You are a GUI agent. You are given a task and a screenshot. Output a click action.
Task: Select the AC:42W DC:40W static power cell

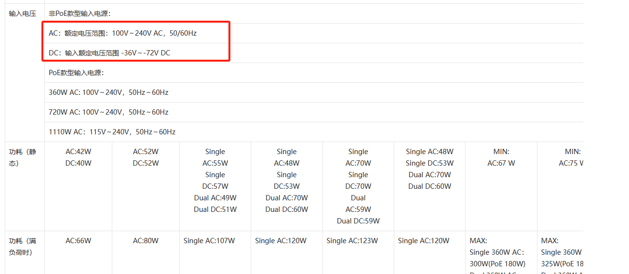[78, 157]
